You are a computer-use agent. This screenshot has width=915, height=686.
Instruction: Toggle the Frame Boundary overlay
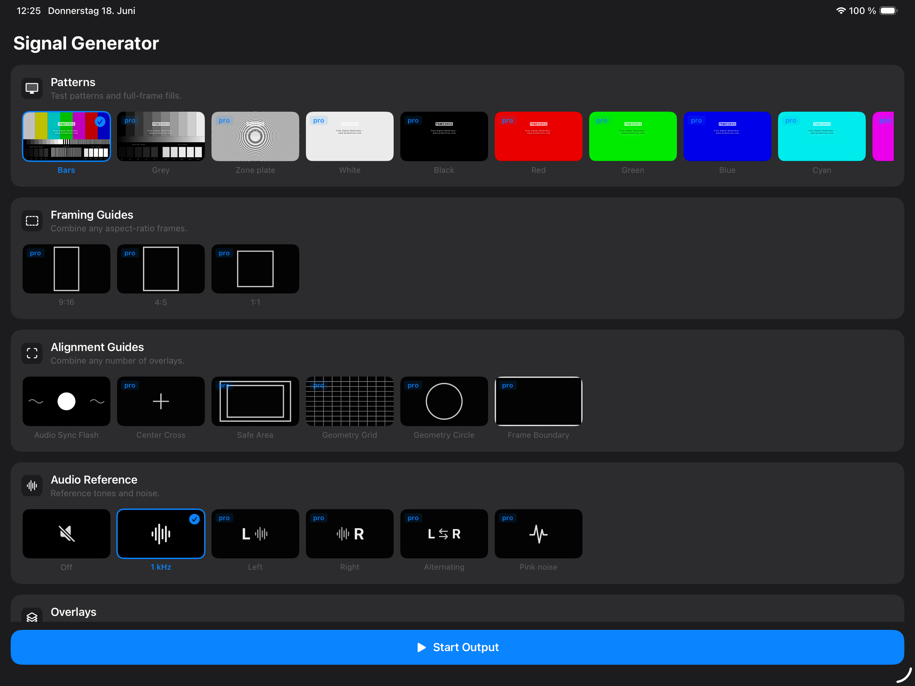(538, 401)
